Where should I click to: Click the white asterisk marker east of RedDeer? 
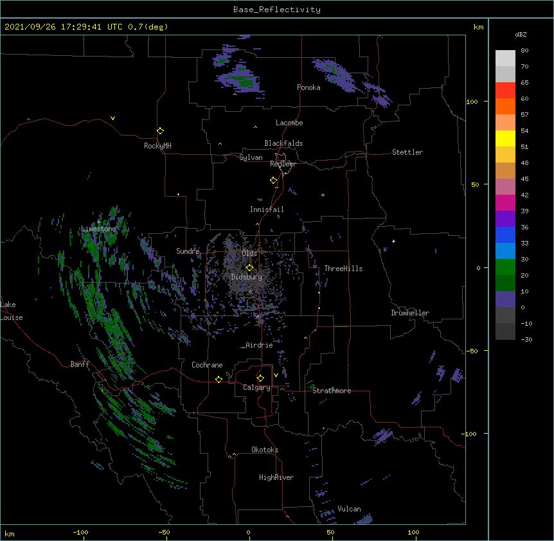[x=323, y=195]
